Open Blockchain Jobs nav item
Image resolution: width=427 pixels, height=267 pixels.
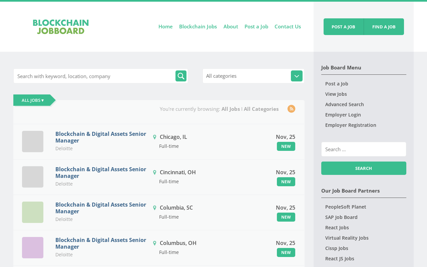coord(198,26)
